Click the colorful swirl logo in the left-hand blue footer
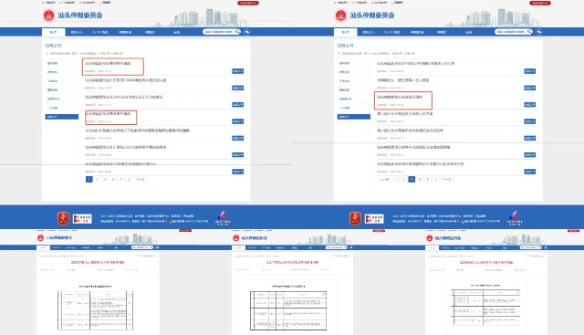Viewport: 584px width, 335px height. coord(223,217)
